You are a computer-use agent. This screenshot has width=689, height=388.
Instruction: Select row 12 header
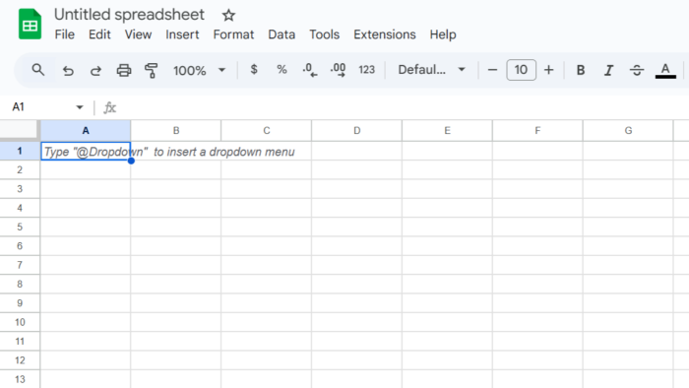[x=20, y=360]
